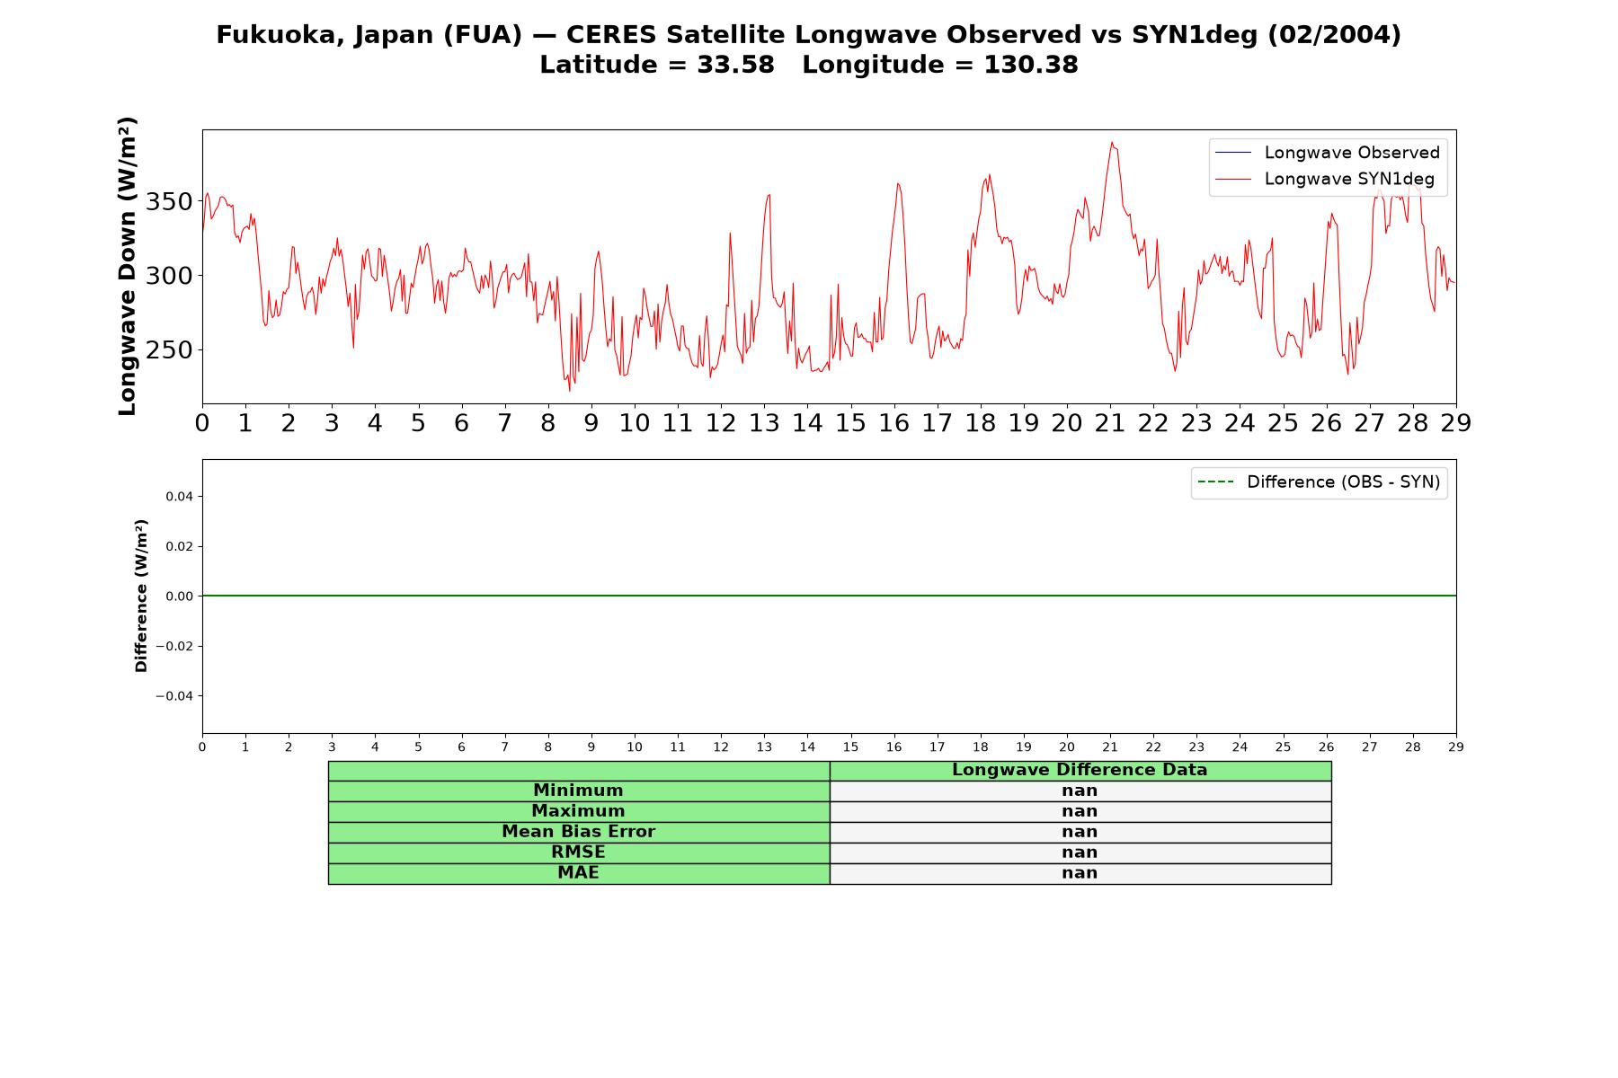Click the Longwave Down (W/m²) axis label
1618x1078 pixels.
128,266
